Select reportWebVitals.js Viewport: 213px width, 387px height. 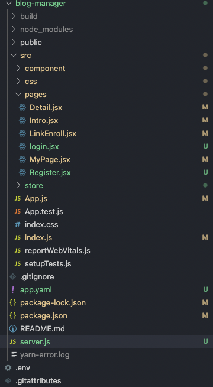pyautogui.click(x=57, y=251)
